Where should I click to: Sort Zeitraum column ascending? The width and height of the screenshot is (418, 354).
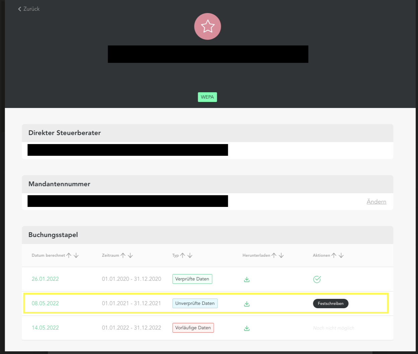(123, 255)
